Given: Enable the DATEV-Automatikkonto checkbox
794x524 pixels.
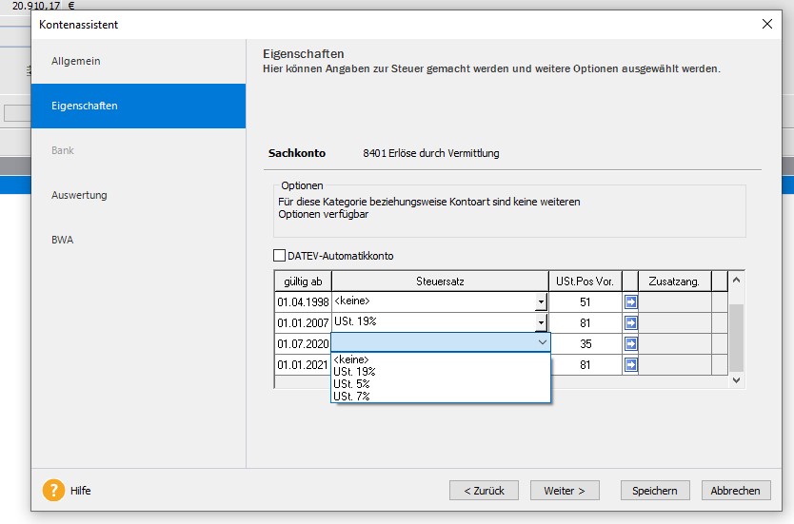Looking at the screenshot, I should 279,256.
